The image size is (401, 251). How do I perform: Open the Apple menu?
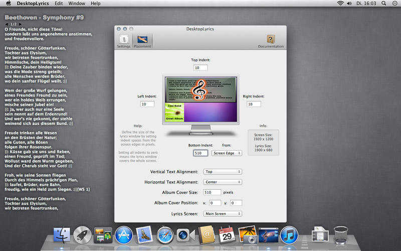[9, 4]
